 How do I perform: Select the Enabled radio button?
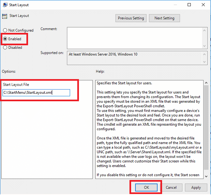[12, 39]
